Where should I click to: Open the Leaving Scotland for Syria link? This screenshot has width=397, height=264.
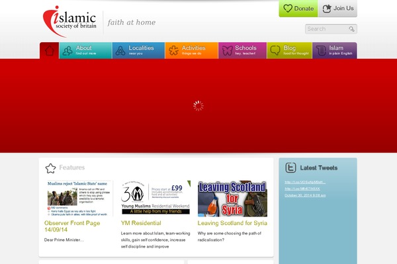[x=232, y=223]
